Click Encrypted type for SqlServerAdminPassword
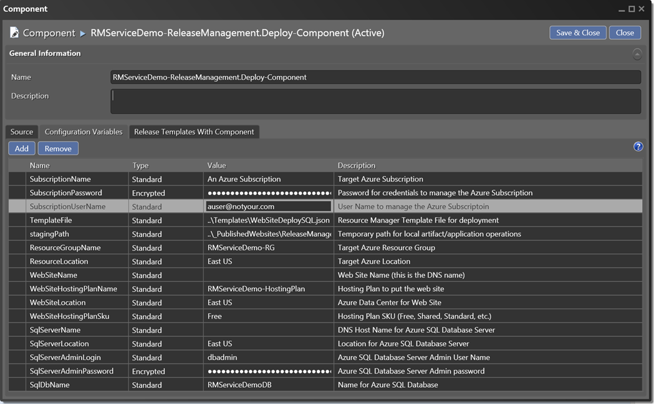The image size is (654, 404). [x=166, y=372]
